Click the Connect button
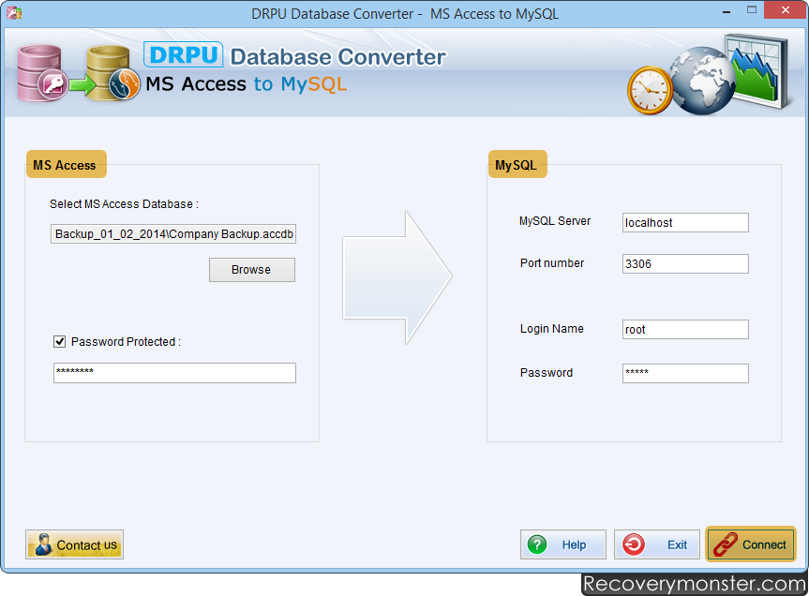Image resolution: width=809 pixels, height=596 pixels. [x=751, y=544]
